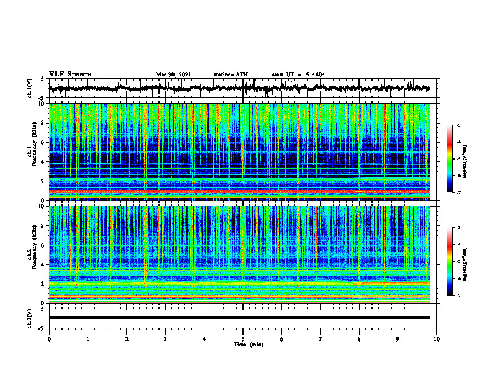Click the time axis tick label "8"

click(359, 339)
